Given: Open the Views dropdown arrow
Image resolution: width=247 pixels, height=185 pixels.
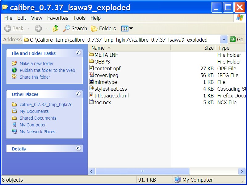Looking at the screenshot, I should click(131, 28).
